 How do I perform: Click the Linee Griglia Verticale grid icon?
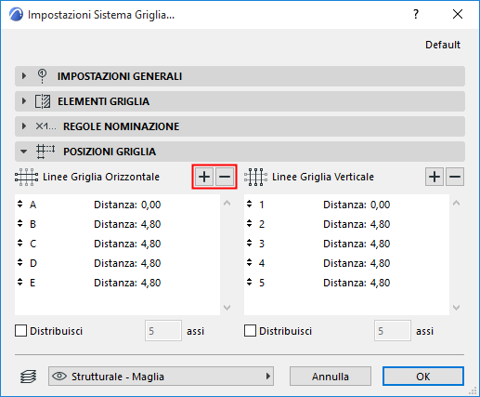[x=255, y=177]
